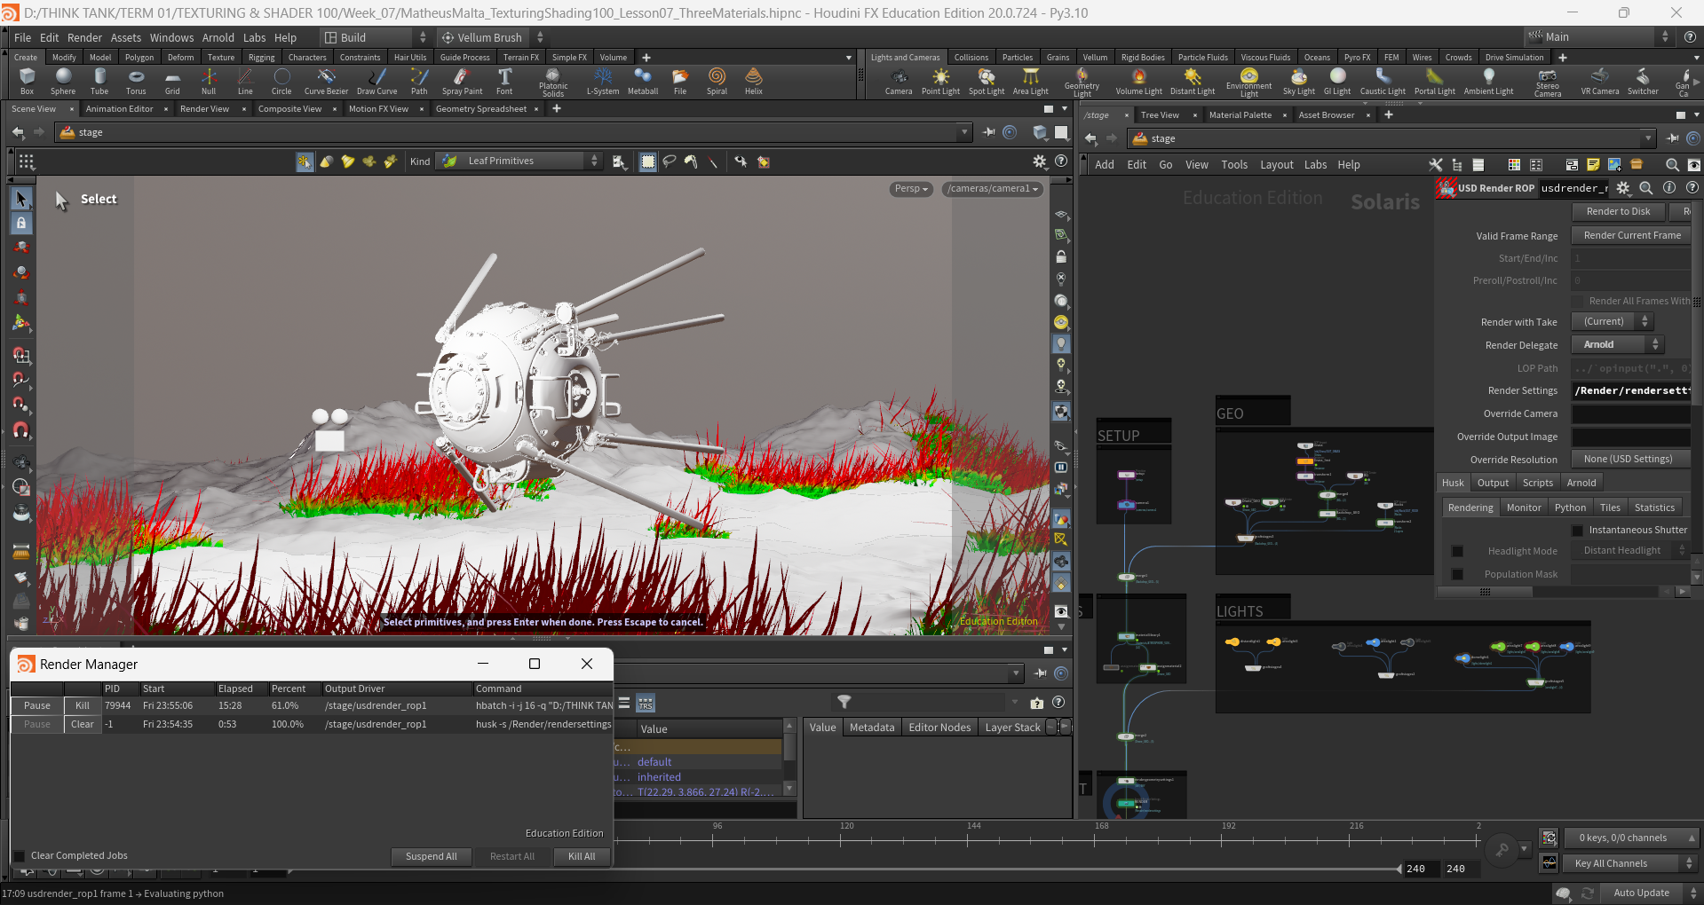The height and width of the screenshot is (905, 1704).
Task: Switch to the Material Palette tab
Action: [x=1240, y=114]
